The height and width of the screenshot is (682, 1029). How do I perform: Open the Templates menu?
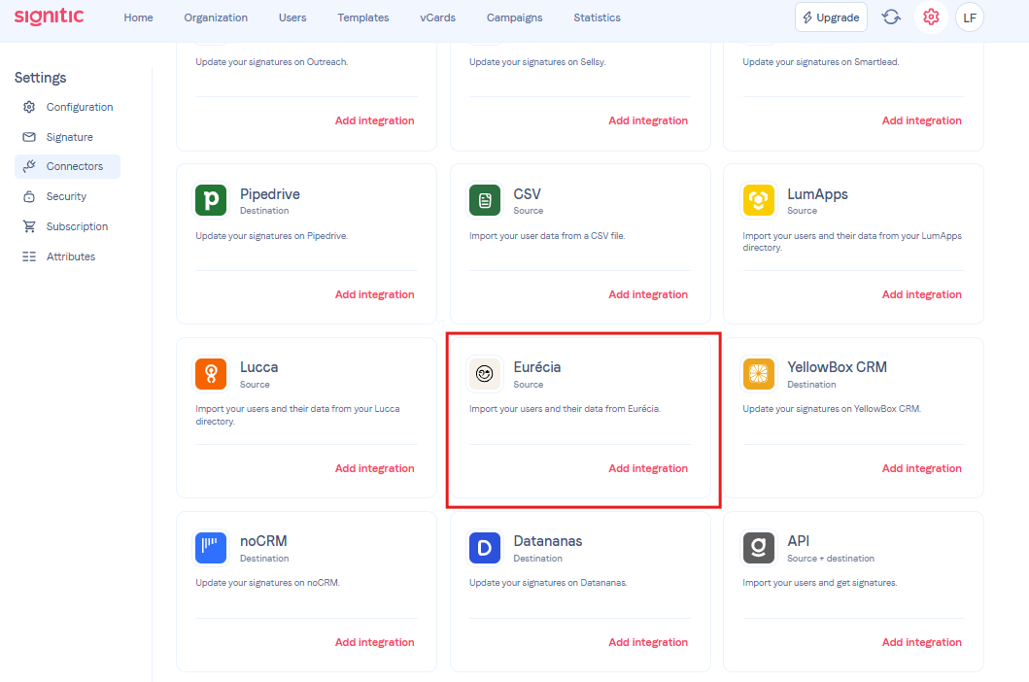click(x=362, y=17)
